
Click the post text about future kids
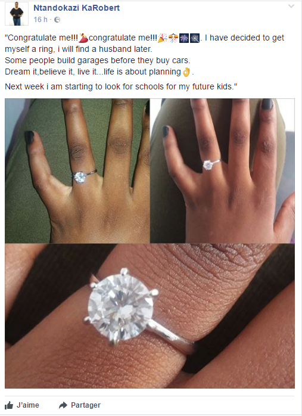pyautogui.click(x=121, y=87)
